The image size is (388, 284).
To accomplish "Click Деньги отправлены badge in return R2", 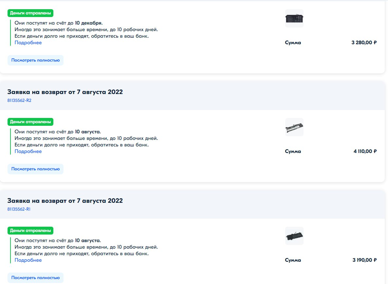I will tap(30, 122).
